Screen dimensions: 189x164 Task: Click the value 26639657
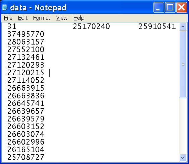coord(26,111)
